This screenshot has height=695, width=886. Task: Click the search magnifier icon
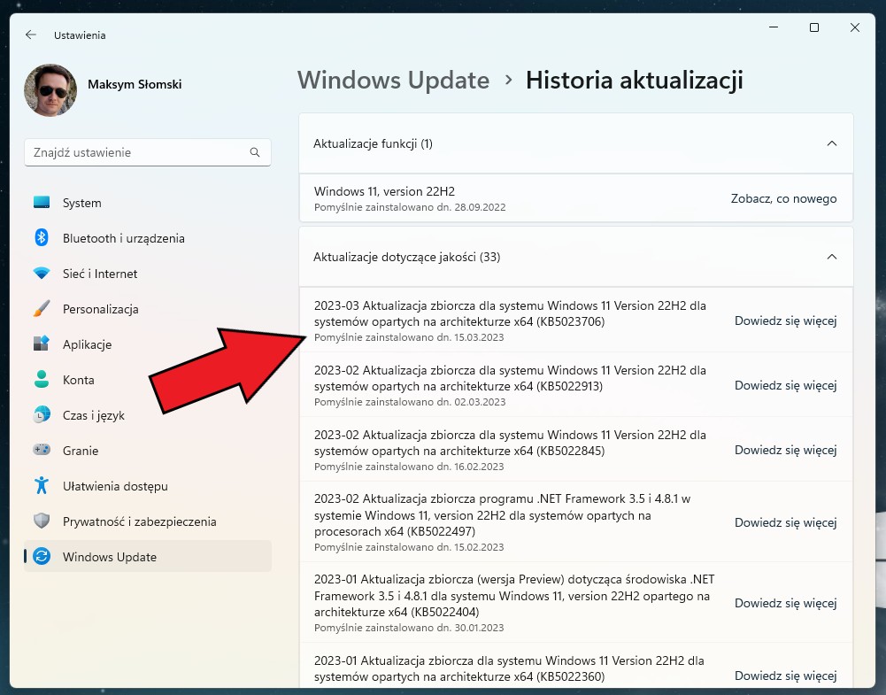256,152
